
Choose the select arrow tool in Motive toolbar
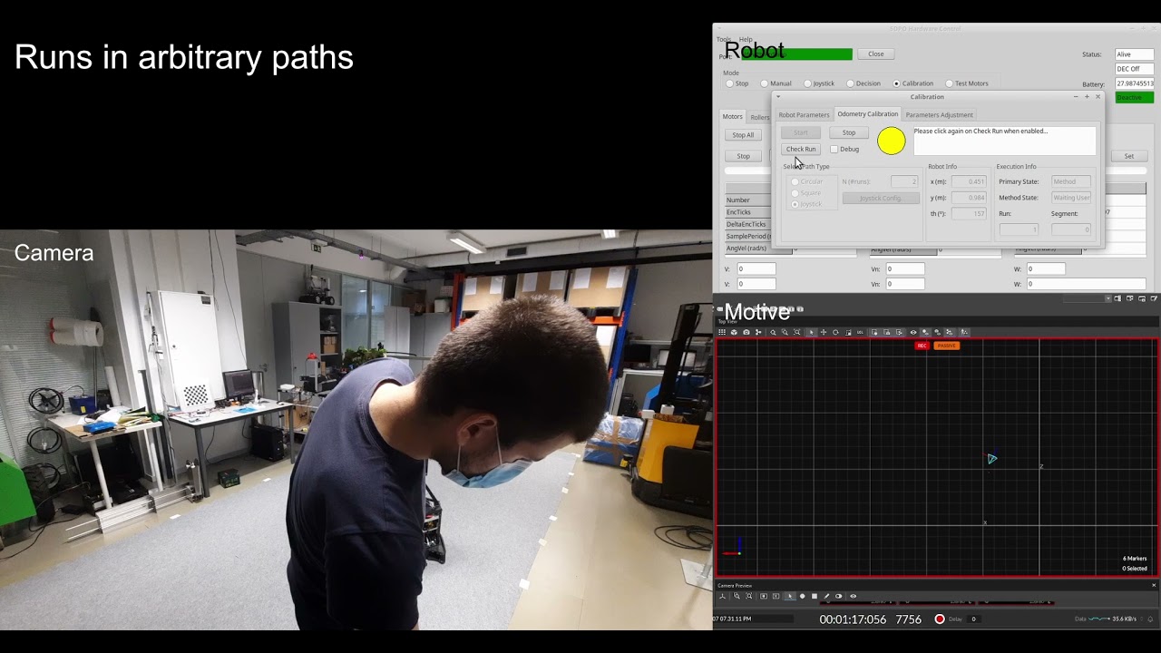[811, 332]
